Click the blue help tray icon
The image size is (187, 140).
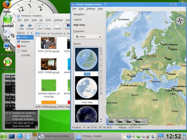tap(129, 136)
